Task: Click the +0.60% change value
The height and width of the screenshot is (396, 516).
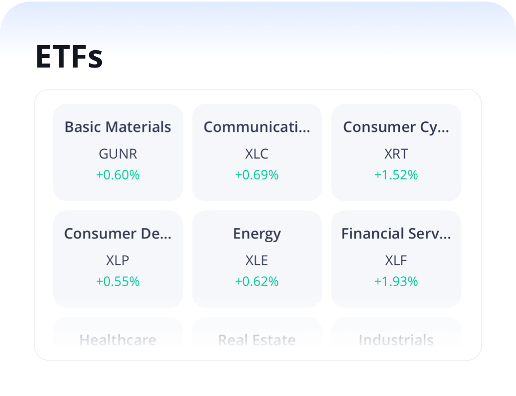Action: [x=118, y=175]
